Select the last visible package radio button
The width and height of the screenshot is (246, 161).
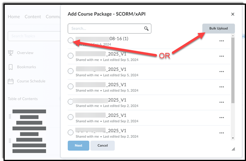[x=71, y=132]
